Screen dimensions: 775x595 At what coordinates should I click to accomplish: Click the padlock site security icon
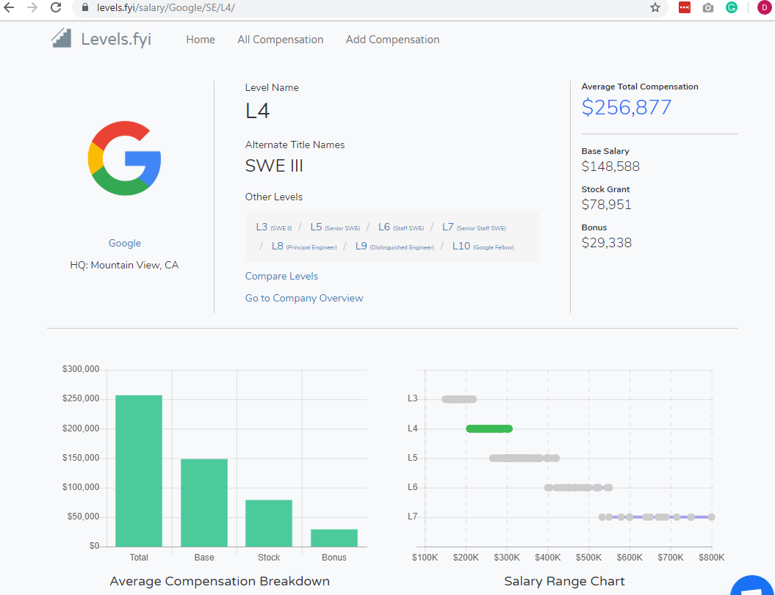[85, 7]
